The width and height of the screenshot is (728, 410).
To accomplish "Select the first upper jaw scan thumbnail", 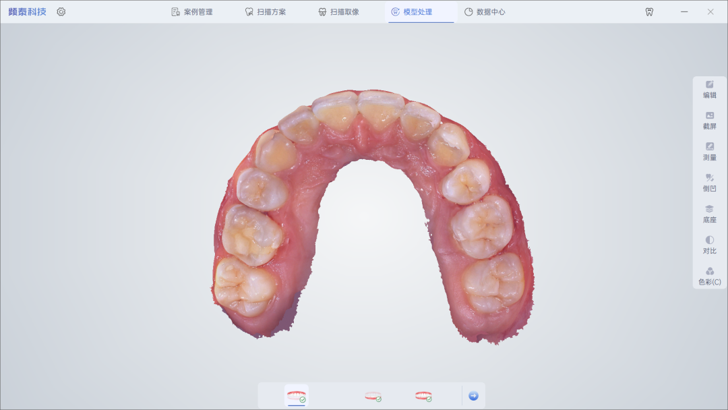I will (296, 396).
